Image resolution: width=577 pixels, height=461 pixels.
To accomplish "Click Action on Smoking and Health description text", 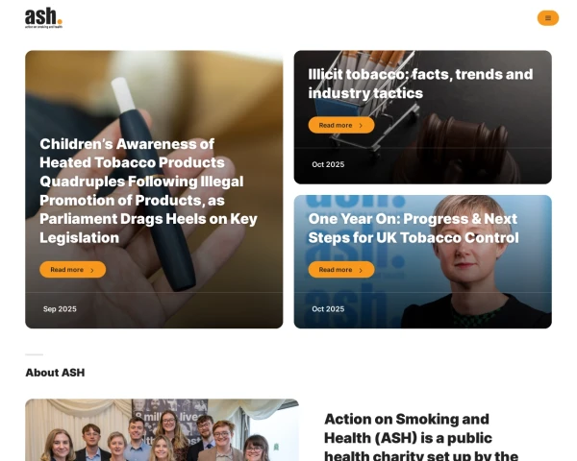I will coord(421,438).
